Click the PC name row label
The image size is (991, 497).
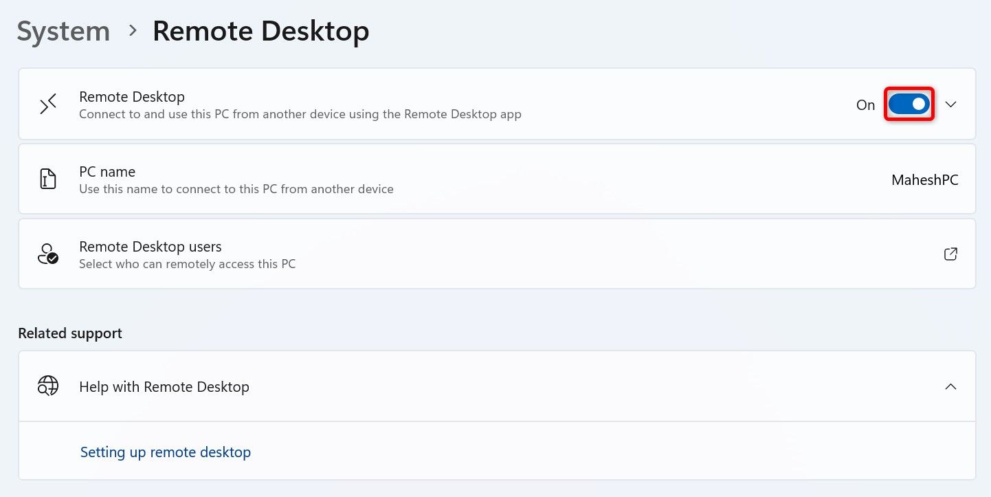[107, 171]
